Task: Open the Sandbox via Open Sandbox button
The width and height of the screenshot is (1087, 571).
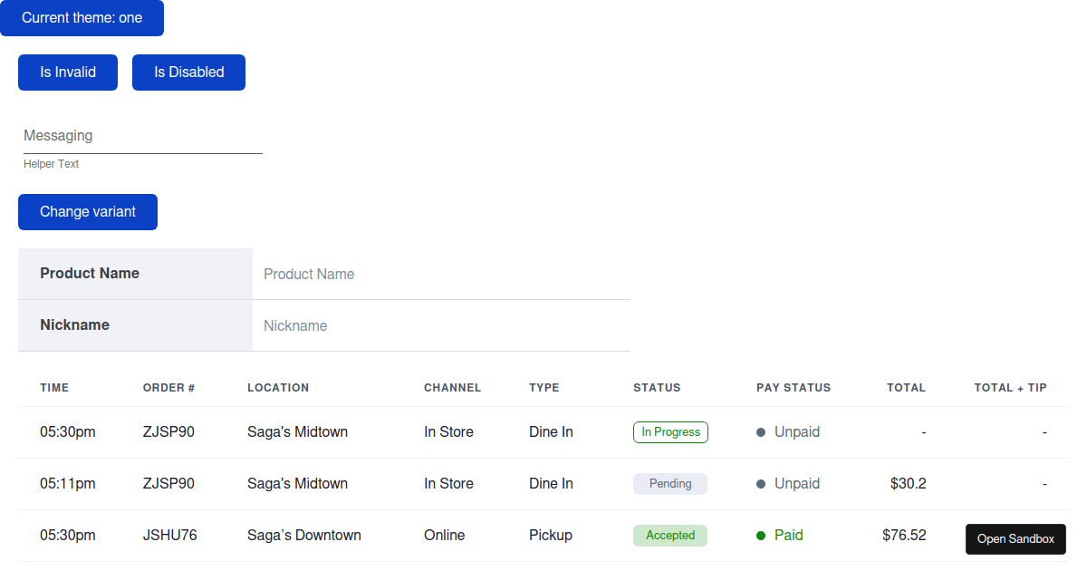Action: [1015, 539]
